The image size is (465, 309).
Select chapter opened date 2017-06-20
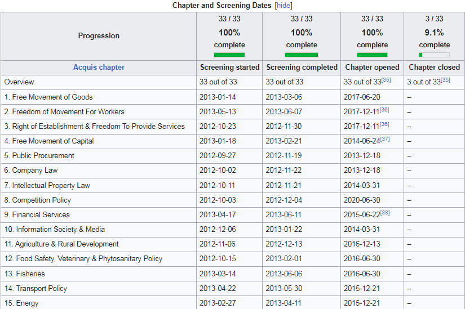click(x=362, y=97)
